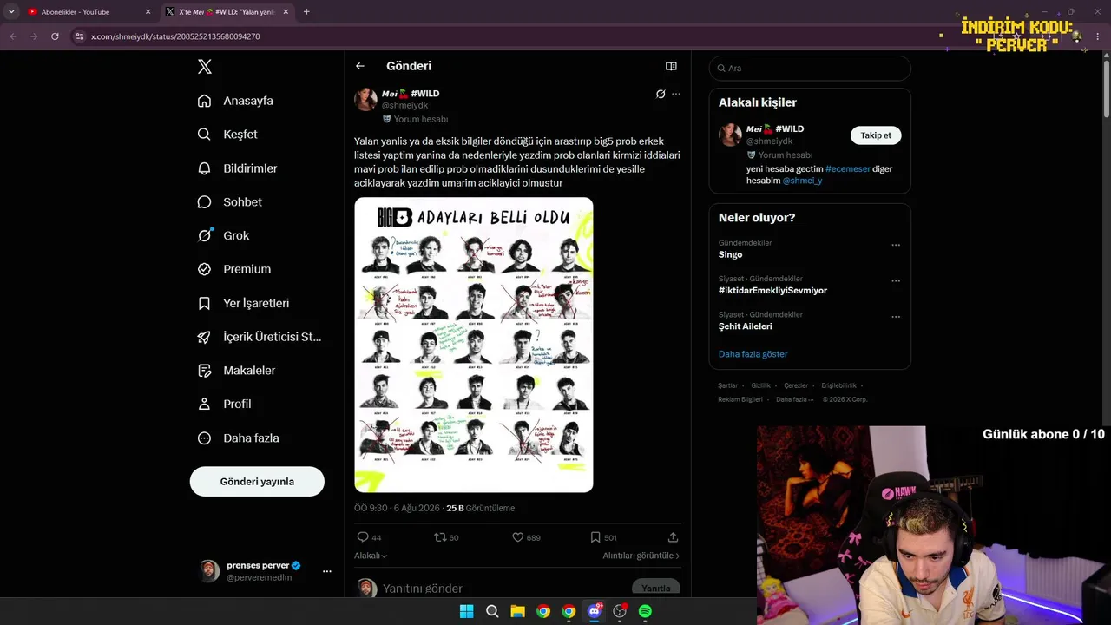Open Bildirimler notifications page
The image size is (1111, 625).
[x=237, y=168]
